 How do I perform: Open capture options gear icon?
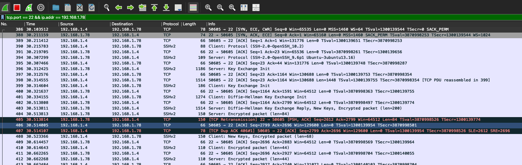(x=41, y=8)
